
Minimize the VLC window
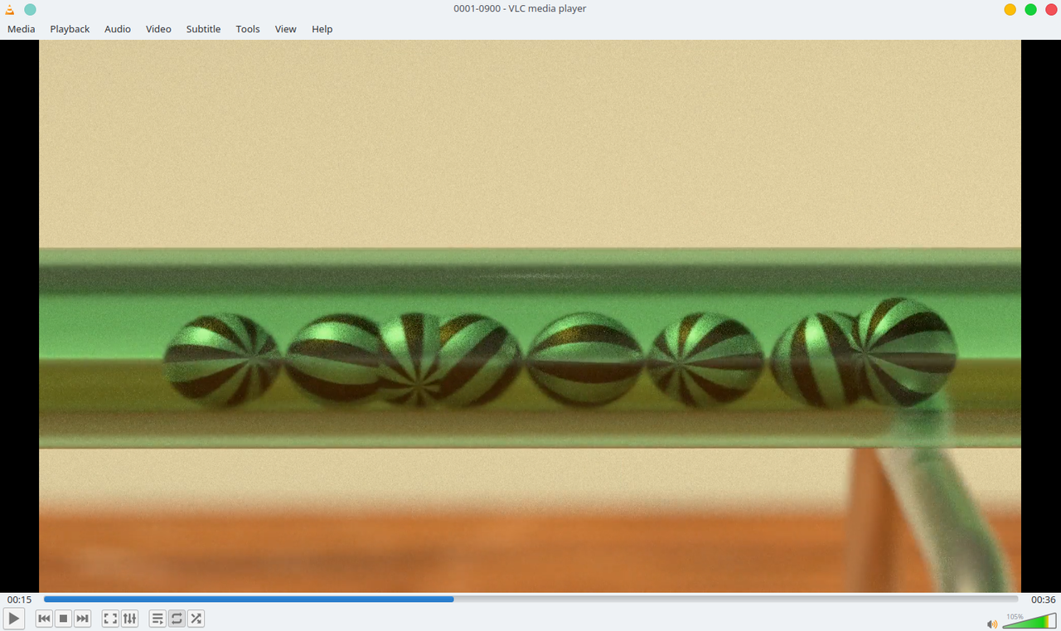[1010, 9]
